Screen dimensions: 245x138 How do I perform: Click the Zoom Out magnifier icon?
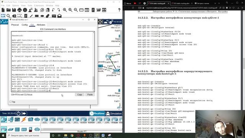76,10
